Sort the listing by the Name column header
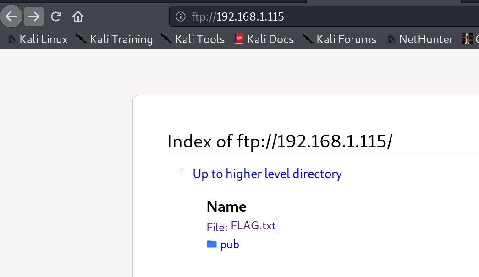The height and width of the screenshot is (277, 479). point(226,206)
